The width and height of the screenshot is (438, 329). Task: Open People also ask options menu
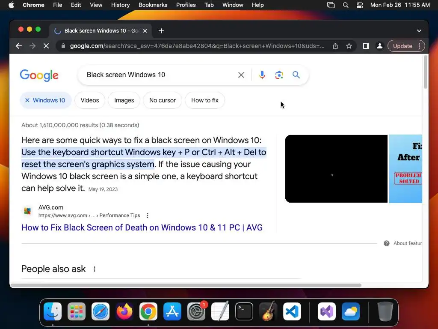coord(95,269)
